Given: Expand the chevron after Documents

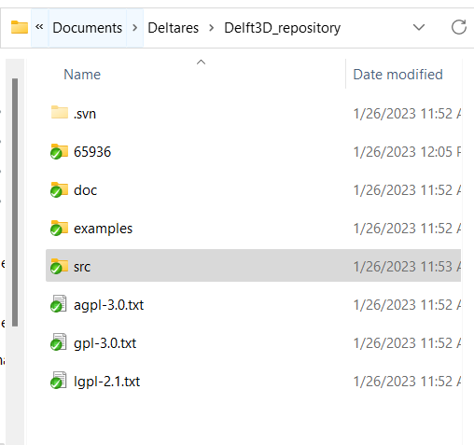Looking at the screenshot, I should (135, 28).
